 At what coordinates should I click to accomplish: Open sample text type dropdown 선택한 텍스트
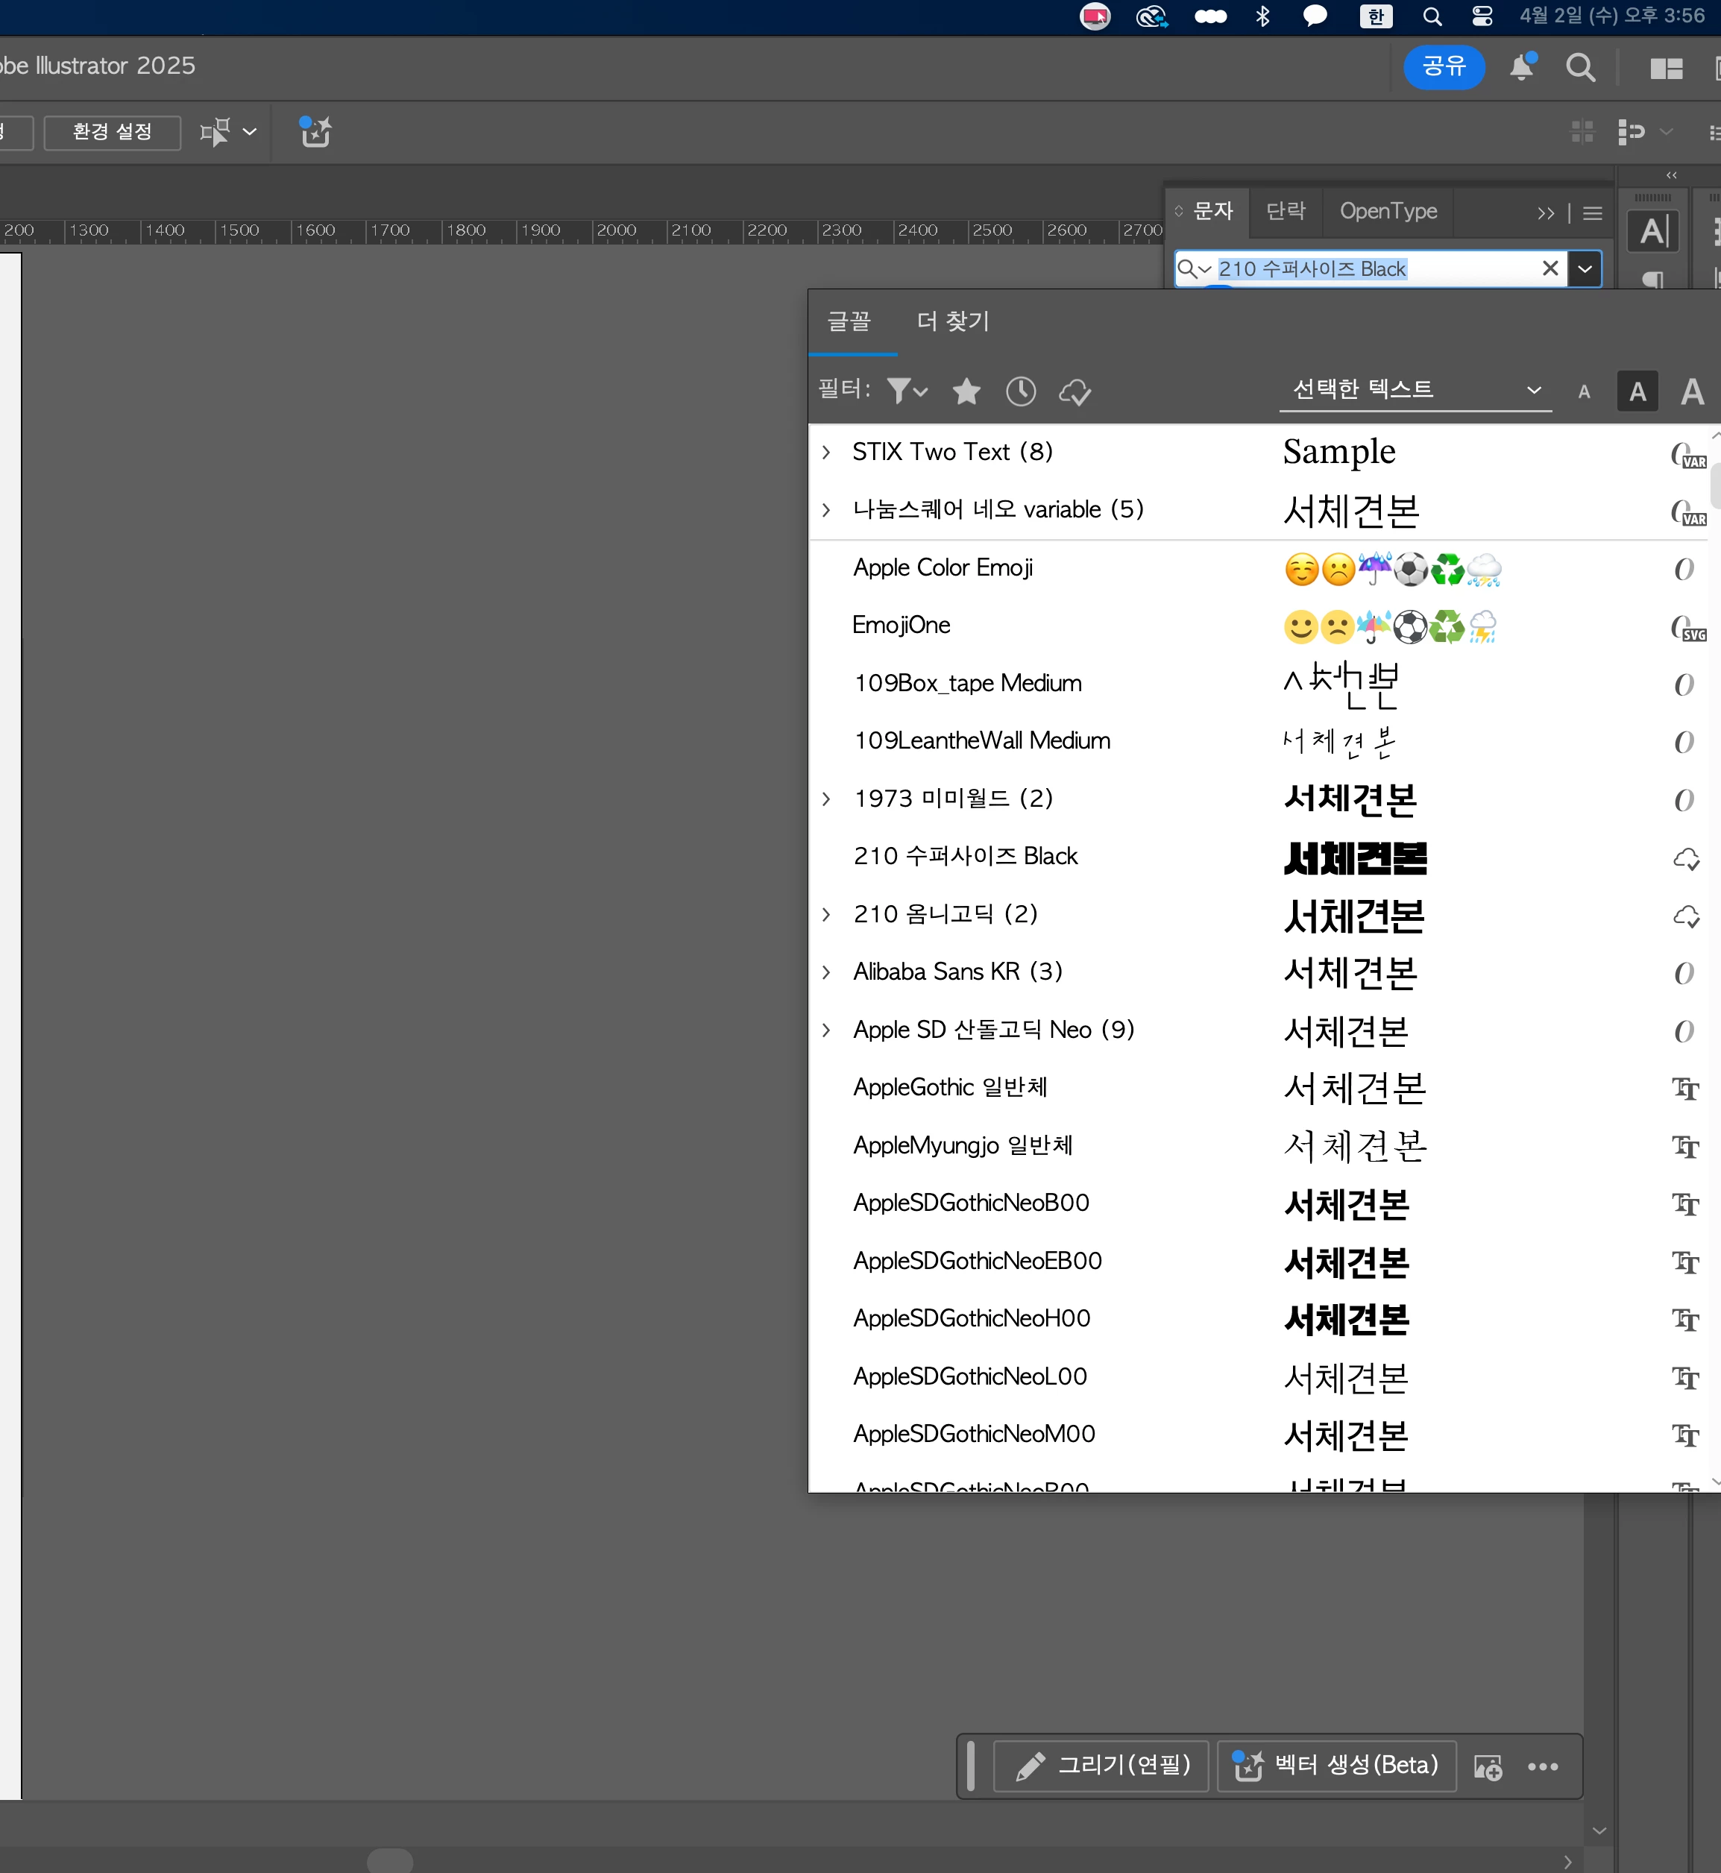[x=1415, y=389]
